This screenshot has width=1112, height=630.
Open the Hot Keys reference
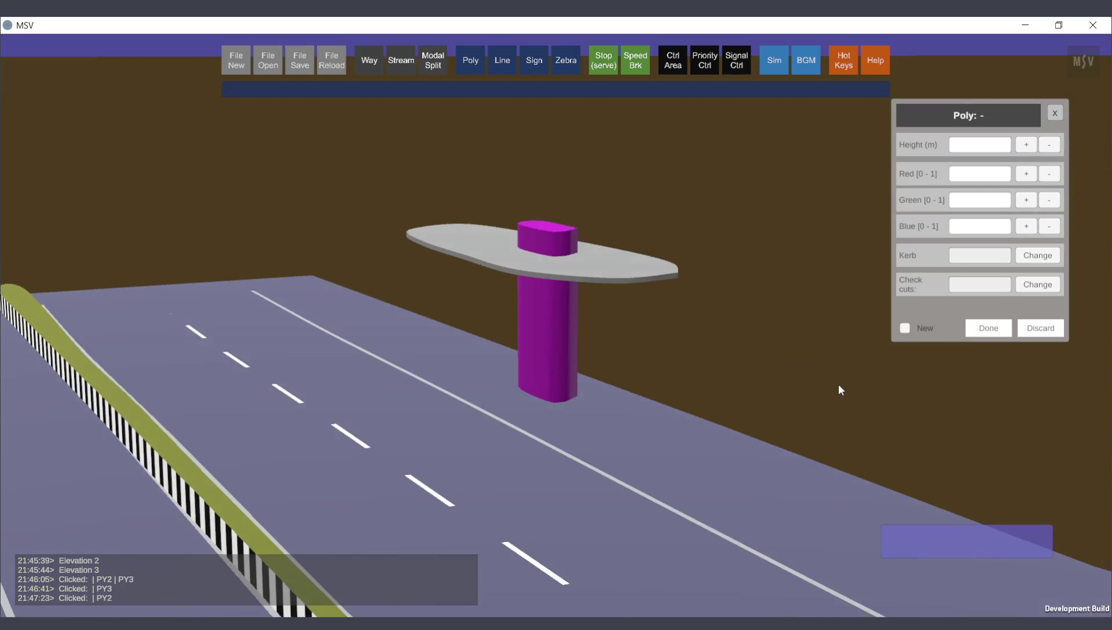coord(843,60)
